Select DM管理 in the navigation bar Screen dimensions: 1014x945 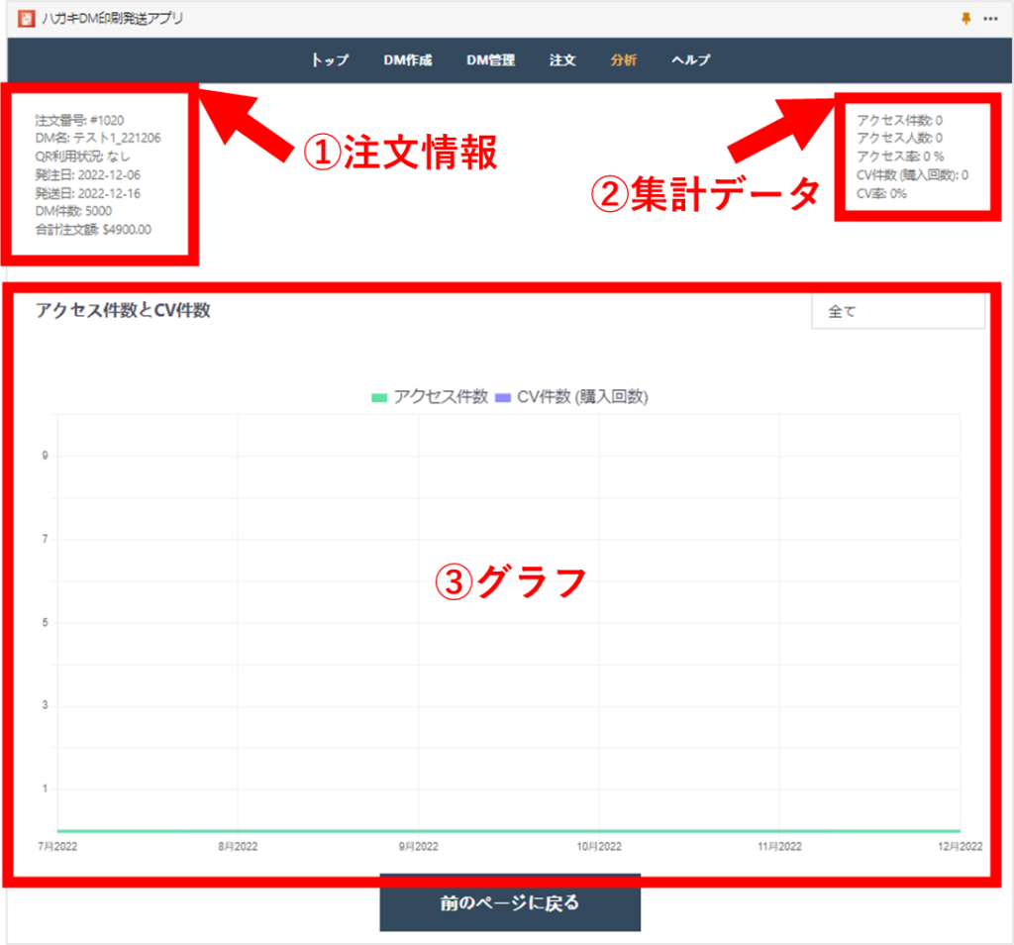pyautogui.click(x=490, y=60)
